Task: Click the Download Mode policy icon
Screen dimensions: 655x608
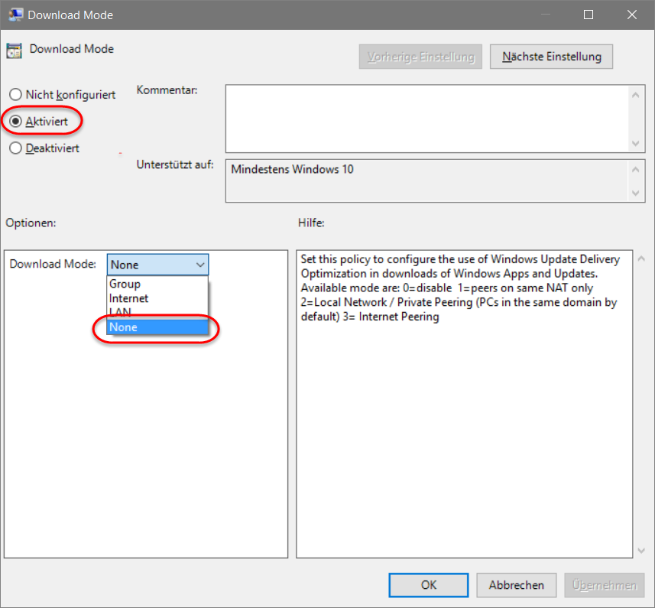Action: point(13,50)
